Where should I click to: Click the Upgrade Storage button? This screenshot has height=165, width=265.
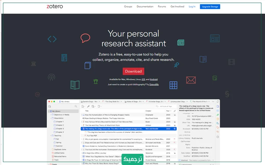click(x=210, y=7)
